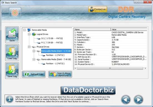This screenshot has height=107, width=153.
Task: Open the Load Log folder icon
Action: (12, 53)
